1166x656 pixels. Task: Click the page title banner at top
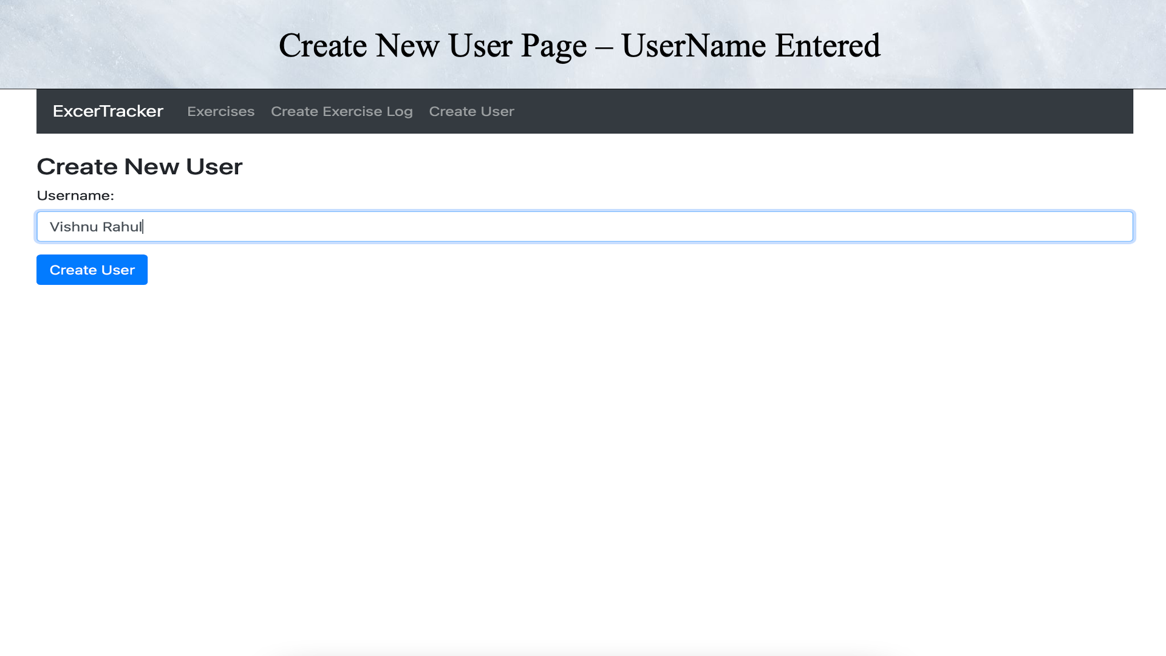pos(579,44)
